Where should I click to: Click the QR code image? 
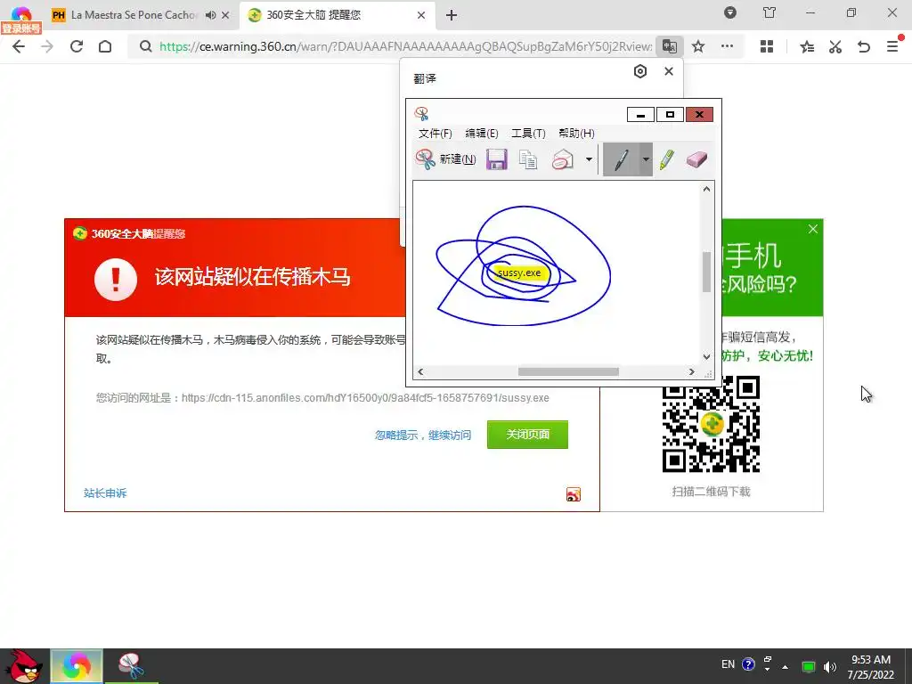click(x=711, y=425)
